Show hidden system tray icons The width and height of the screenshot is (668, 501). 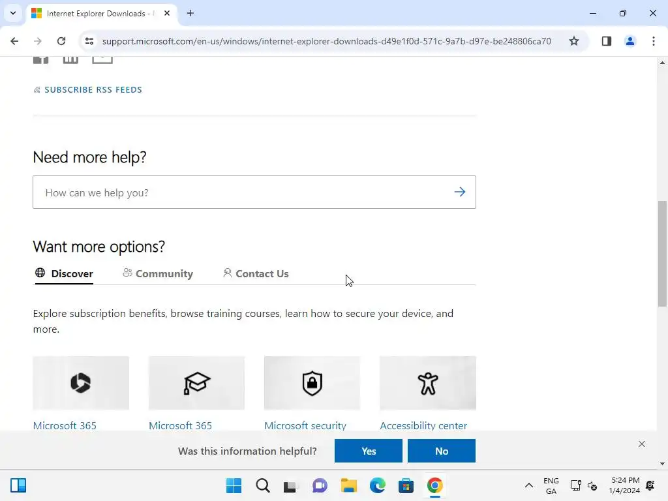click(x=528, y=485)
